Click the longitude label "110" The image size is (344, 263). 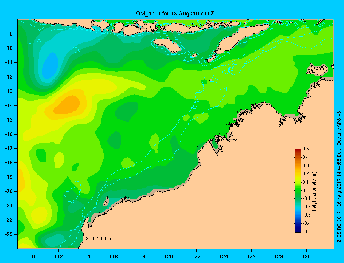(31, 257)
